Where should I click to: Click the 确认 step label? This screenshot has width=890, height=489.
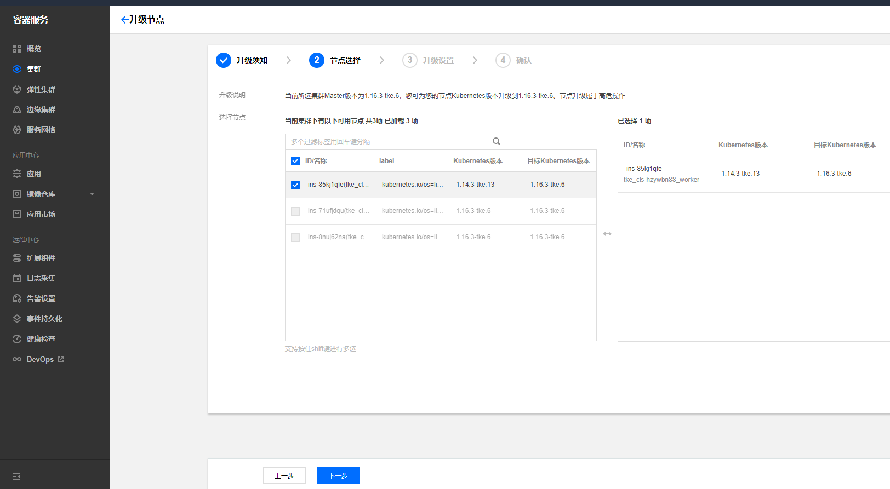(x=524, y=60)
